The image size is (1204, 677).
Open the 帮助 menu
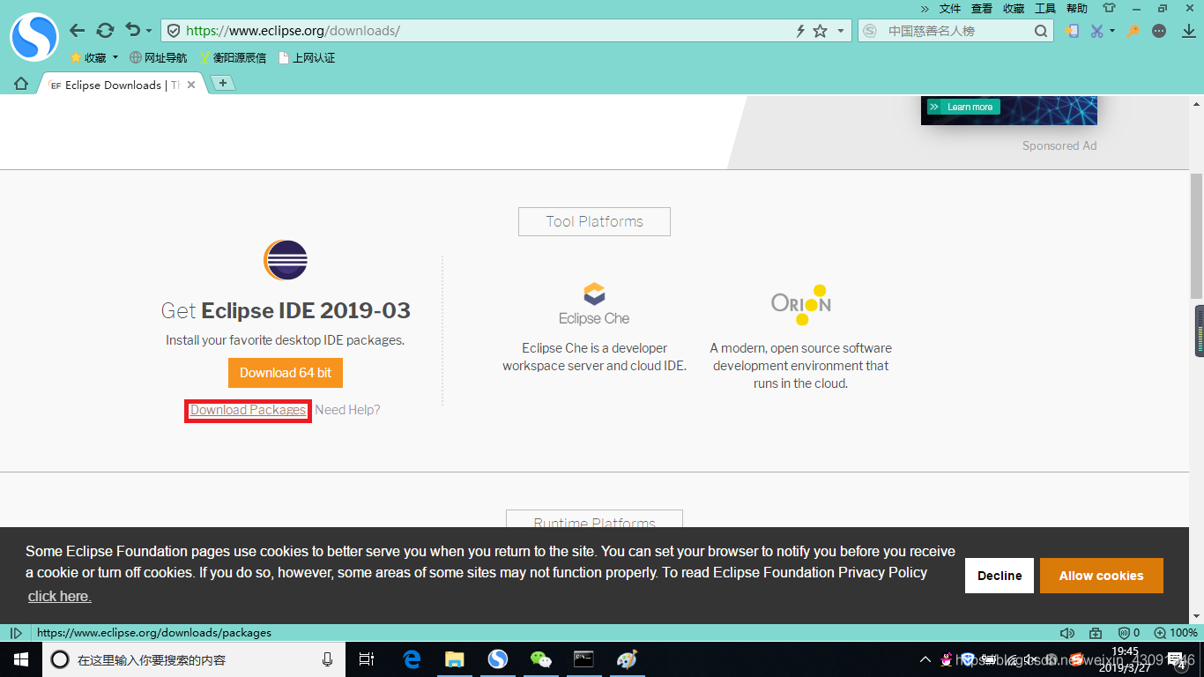(x=1077, y=8)
